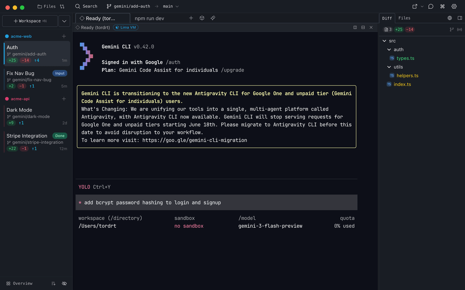Click the git compare icon beside Files
The height and width of the screenshot is (290, 465).
[x=62, y=7]
